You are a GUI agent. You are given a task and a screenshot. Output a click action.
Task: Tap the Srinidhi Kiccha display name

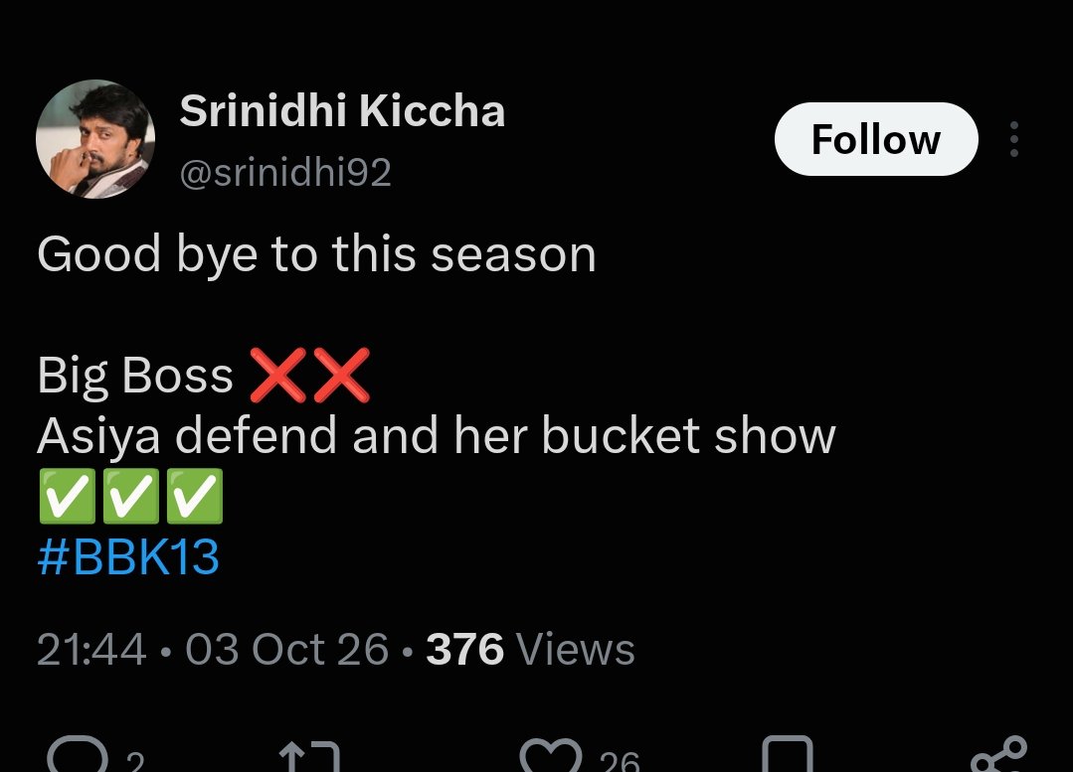(342, 110)
